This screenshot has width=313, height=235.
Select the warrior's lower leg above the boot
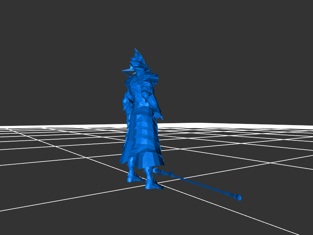[x=149, y=174]
